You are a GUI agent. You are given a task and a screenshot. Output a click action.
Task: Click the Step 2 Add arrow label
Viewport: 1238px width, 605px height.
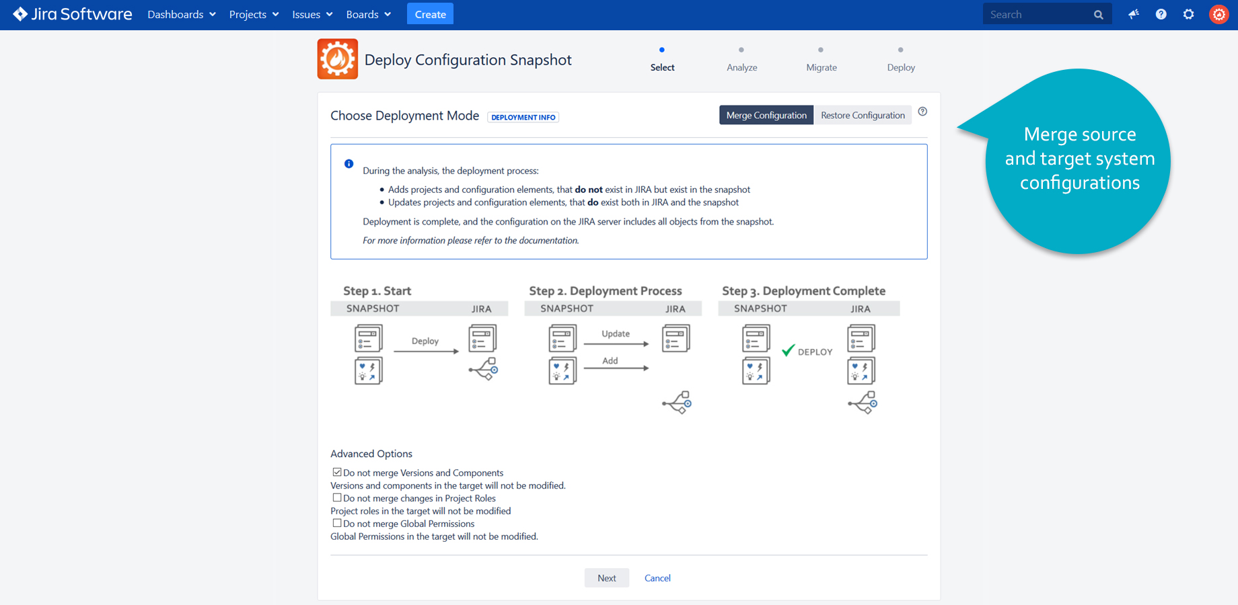610,361
